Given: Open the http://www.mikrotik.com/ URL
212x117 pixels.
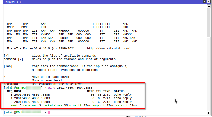Looking at the screenshot, I should 108,48.
